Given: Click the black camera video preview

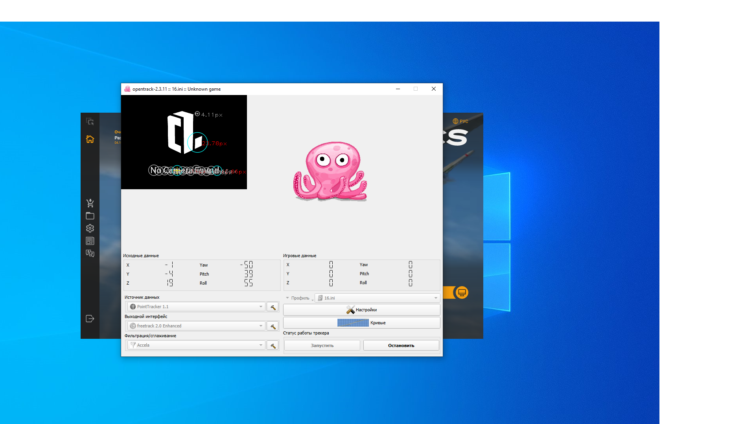Looking at the screenshot, I should 184,142.
